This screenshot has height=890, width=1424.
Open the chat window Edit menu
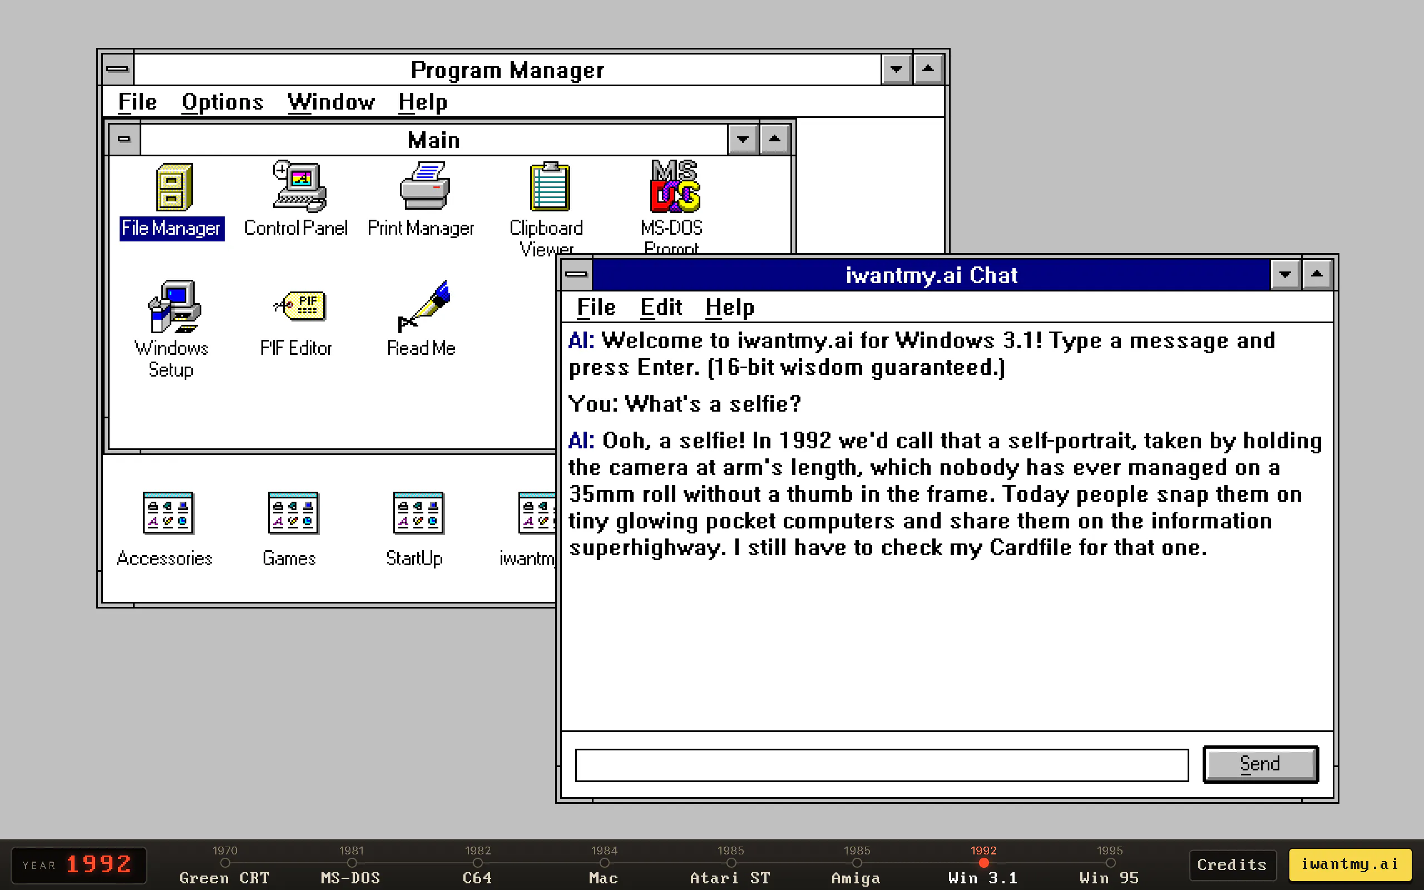click(x=661, y=306)
